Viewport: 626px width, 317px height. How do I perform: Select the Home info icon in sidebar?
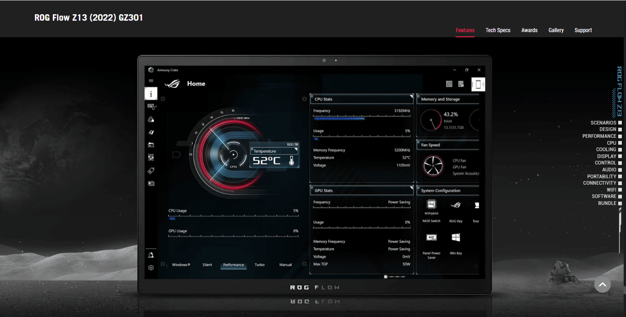coord(151,94)
